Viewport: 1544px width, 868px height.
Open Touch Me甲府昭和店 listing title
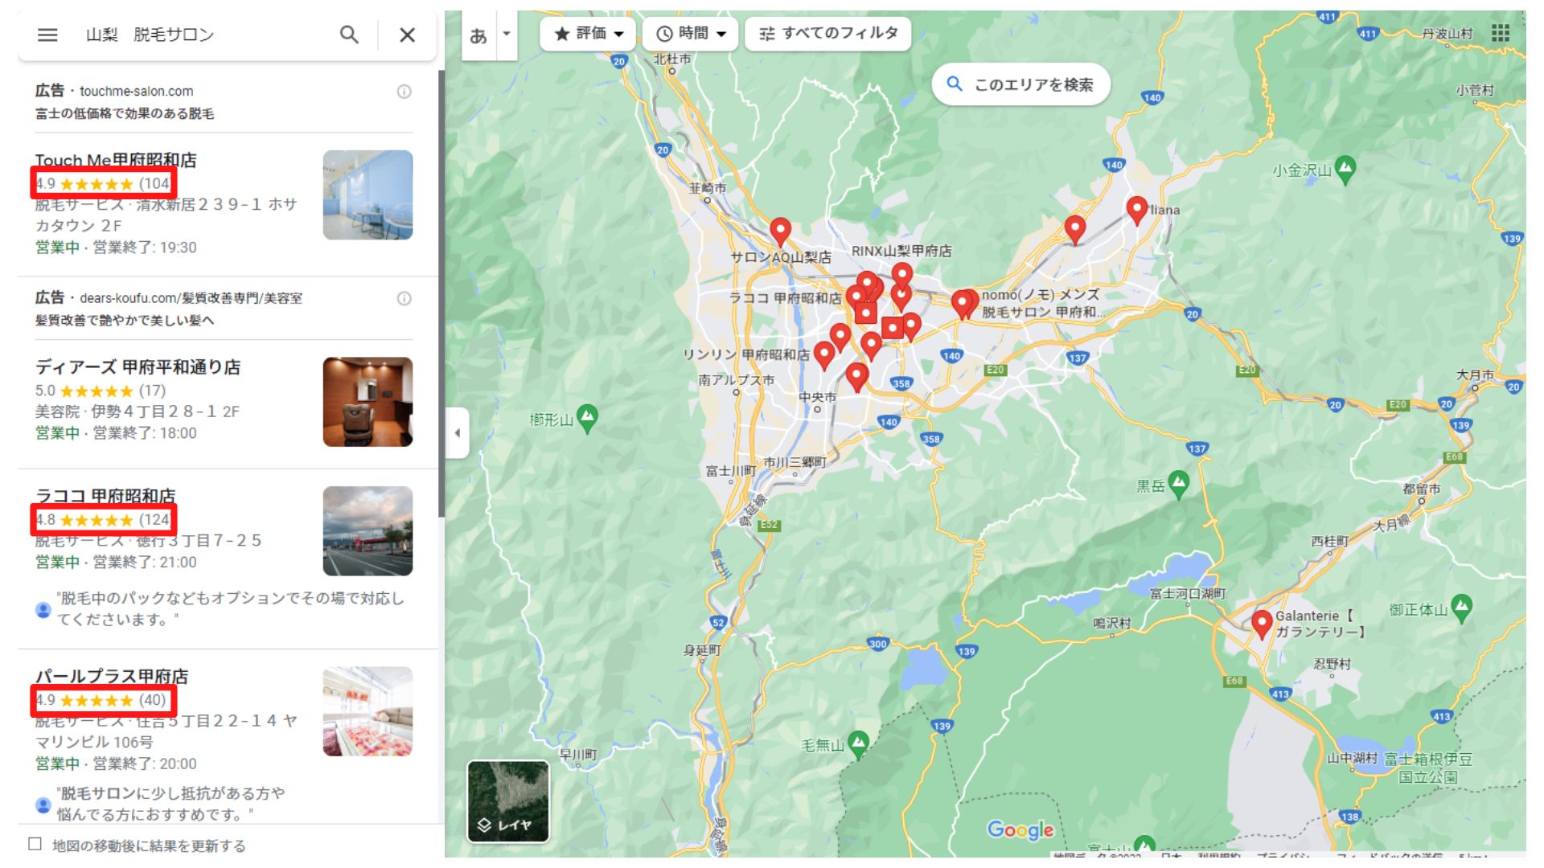coord(116,160)
